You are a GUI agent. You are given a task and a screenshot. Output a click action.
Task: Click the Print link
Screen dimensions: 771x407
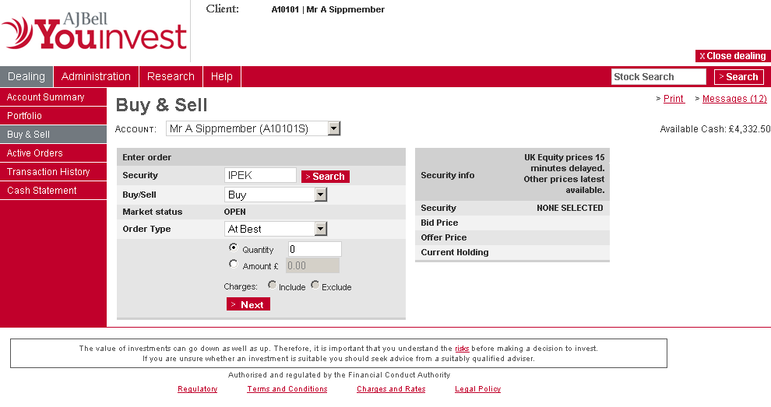click(x=674, y=99)
